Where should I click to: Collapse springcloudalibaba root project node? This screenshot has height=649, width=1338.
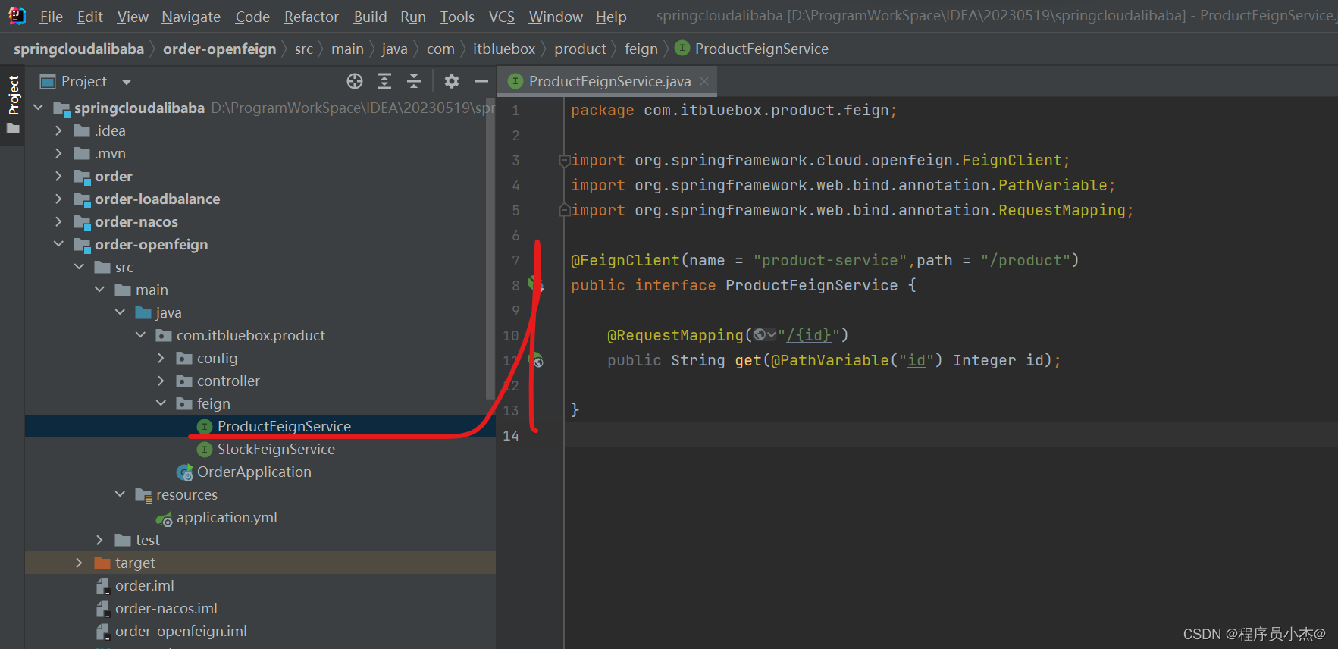coord(38,108)
